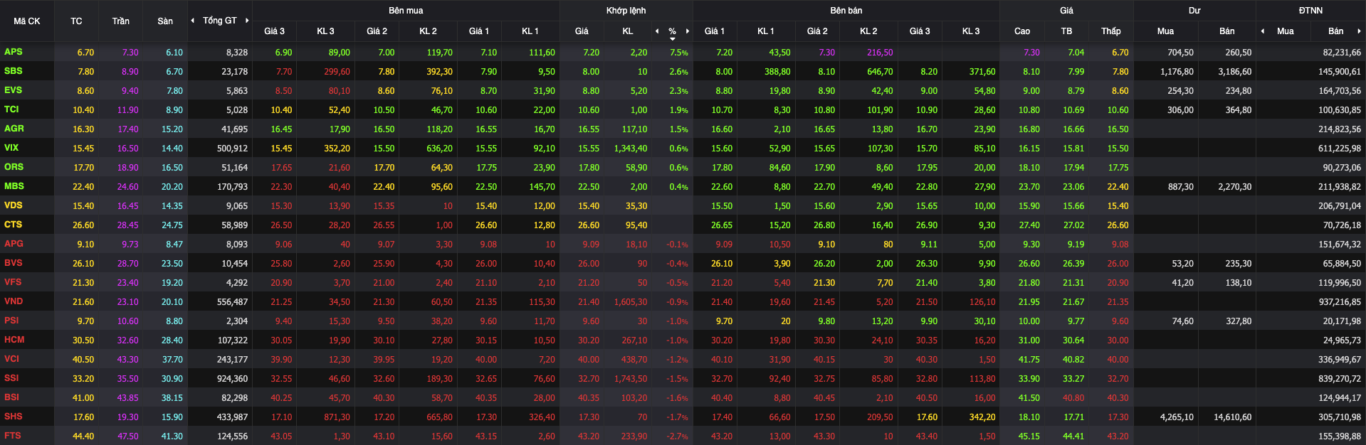
Task: Click the left arrow beside the % header
Action: 657,31
